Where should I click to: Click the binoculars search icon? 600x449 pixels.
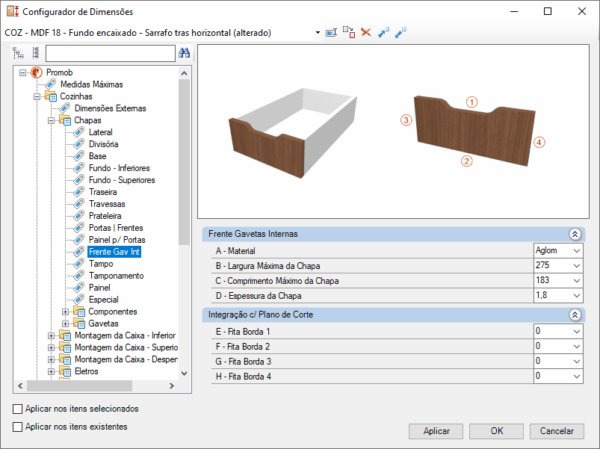point(185,53)
